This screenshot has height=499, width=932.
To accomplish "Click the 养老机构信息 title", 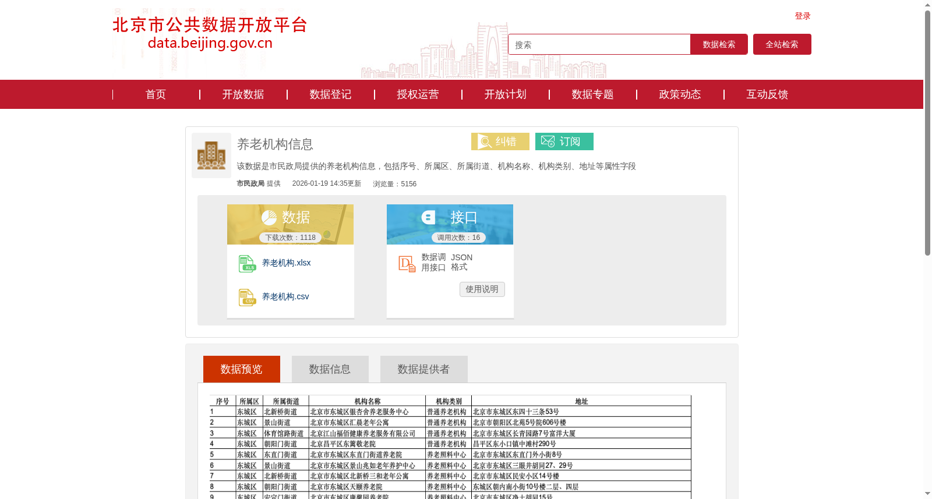I will [x=275, y=144].
